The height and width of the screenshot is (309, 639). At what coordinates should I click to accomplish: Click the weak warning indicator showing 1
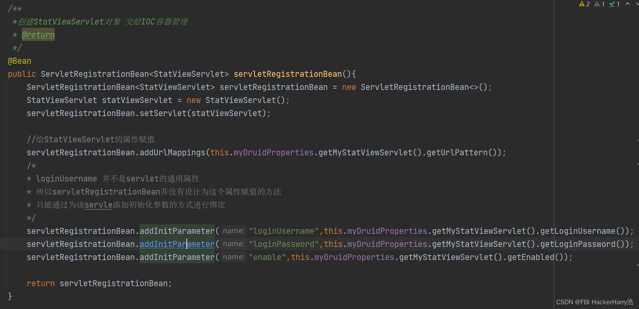point(599,4)
